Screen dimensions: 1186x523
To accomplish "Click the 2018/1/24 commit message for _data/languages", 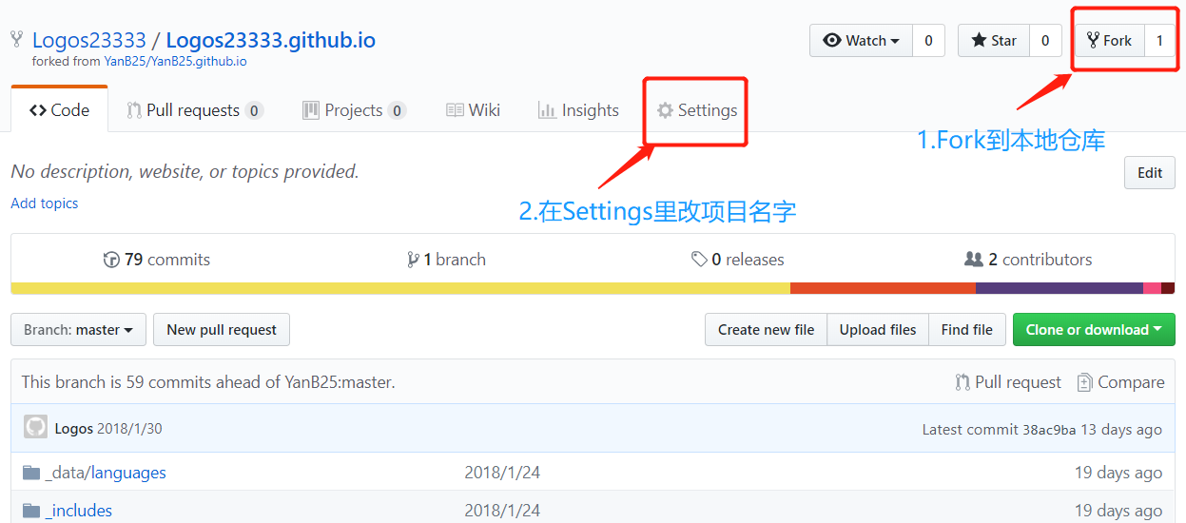I will click(502, 473).
